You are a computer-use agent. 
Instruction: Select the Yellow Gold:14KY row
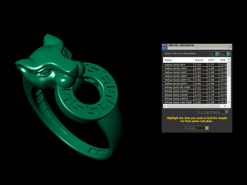coord(195,72)
